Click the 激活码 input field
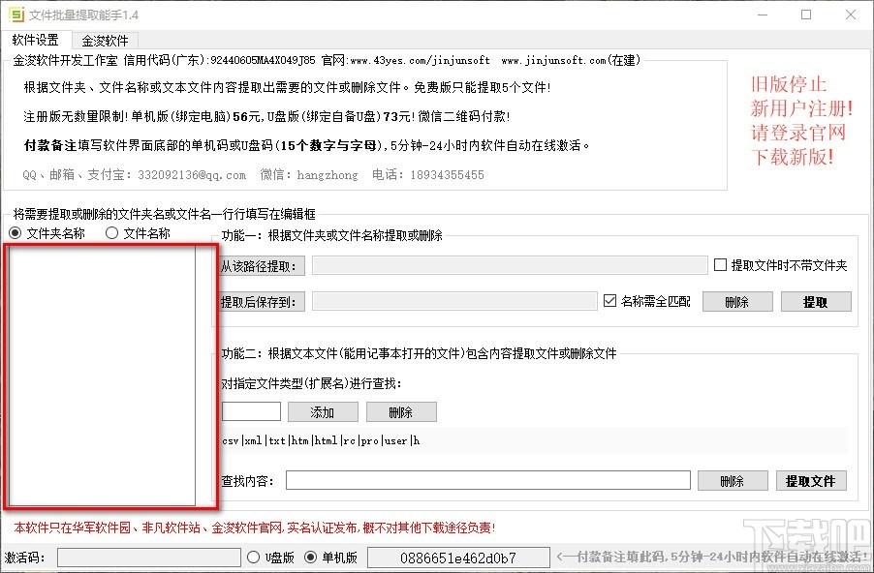The height and width of the screenshot is (573, 874). tap(149, 558)
